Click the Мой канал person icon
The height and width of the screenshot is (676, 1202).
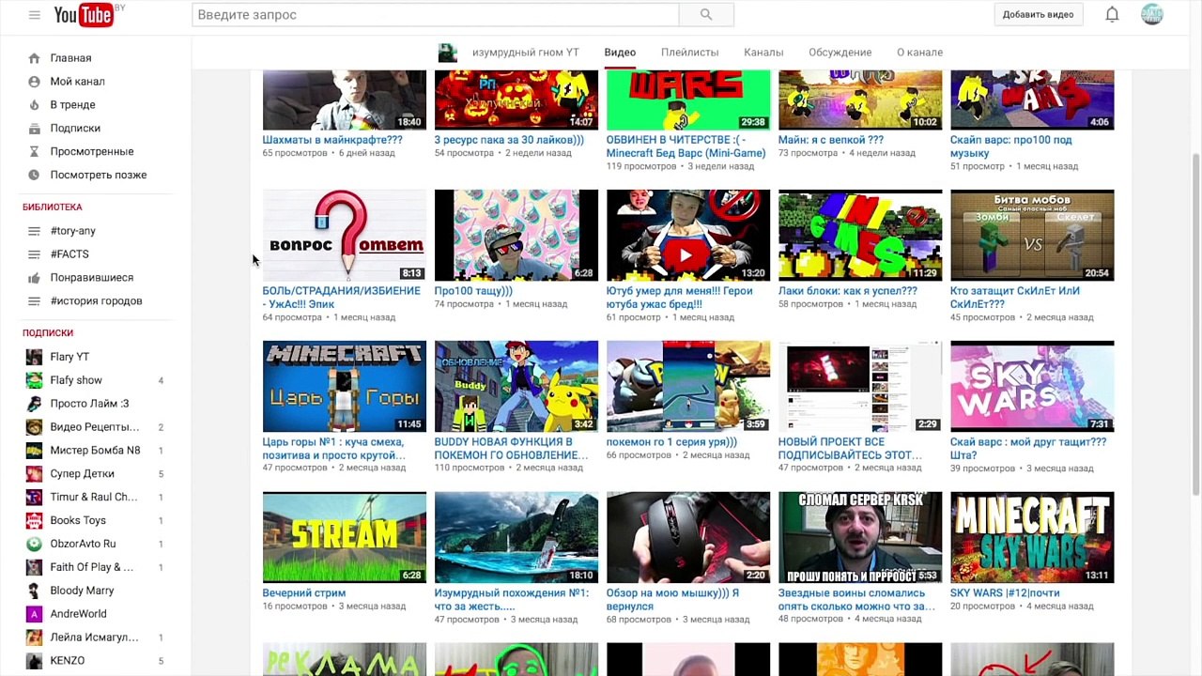34,82
